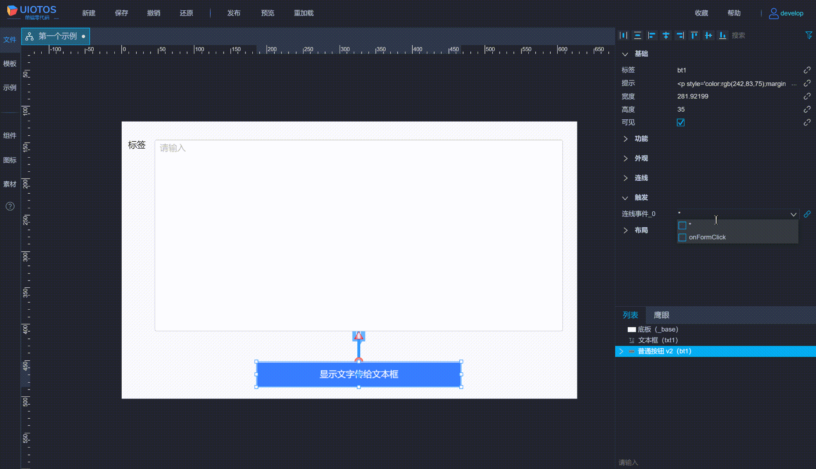
Task: Click the align top alignment icon
Action: tap(694, 35)
